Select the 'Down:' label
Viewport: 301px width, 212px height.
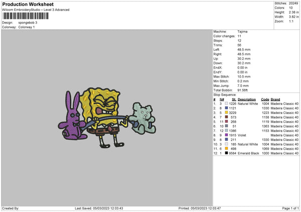(x=218, y=63)
